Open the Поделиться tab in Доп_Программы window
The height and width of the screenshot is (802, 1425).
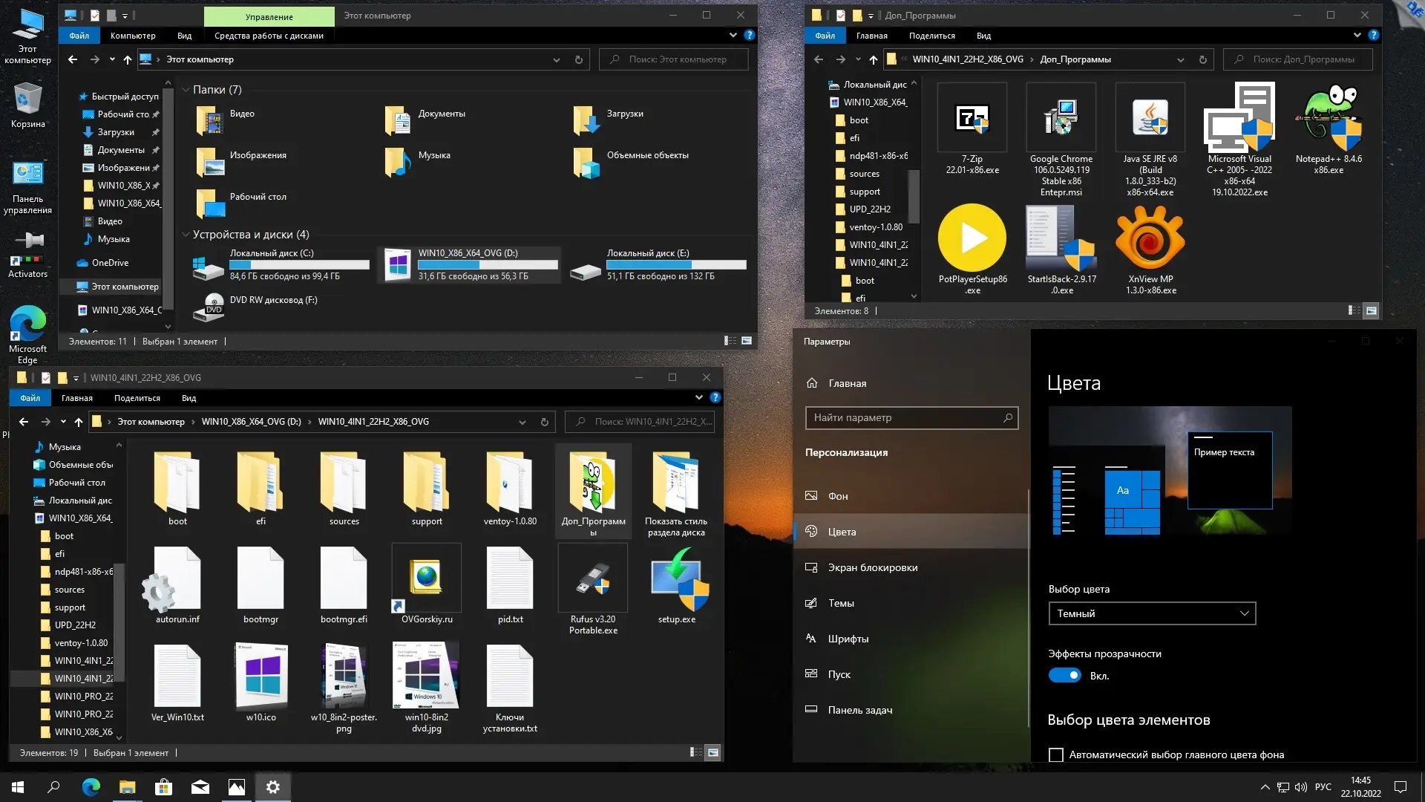931,36
